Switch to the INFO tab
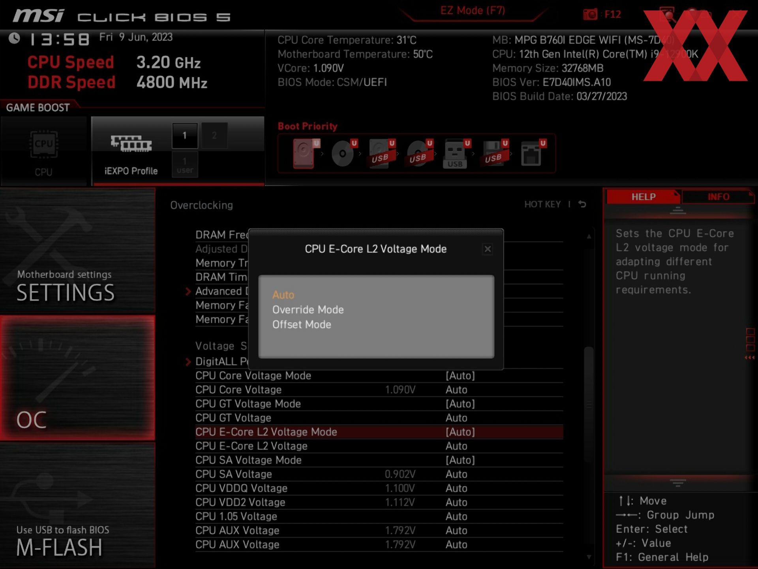The height and width of the screenshot is (569, 758). 719,197
